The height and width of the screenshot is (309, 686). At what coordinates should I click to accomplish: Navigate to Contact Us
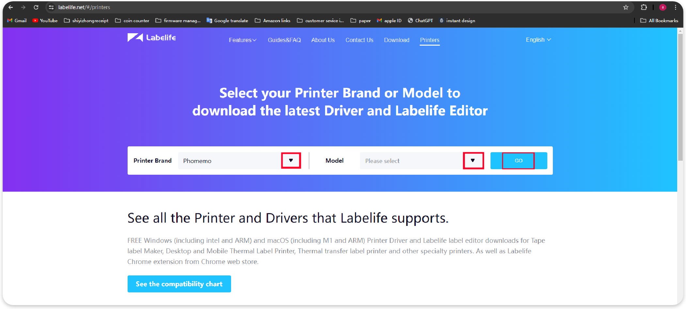pyautogui.click(x=359, y=40)
